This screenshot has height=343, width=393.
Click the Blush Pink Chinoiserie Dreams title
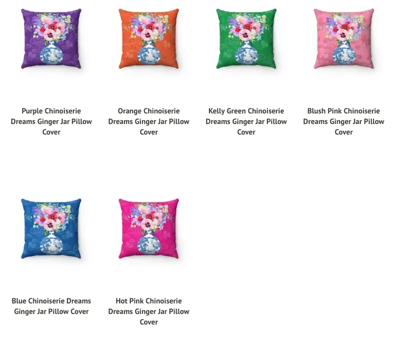coord(343,121)
